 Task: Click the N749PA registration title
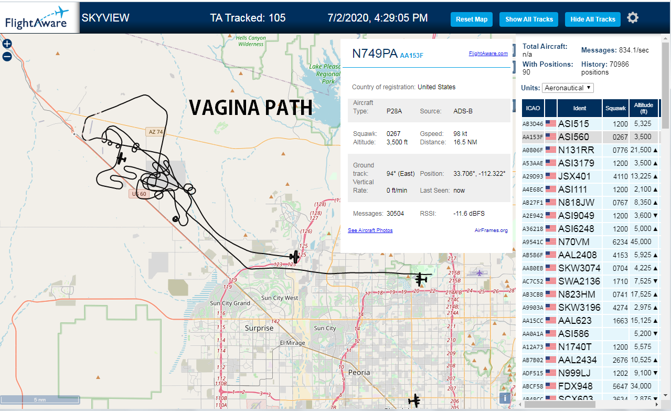click(375, 54)
